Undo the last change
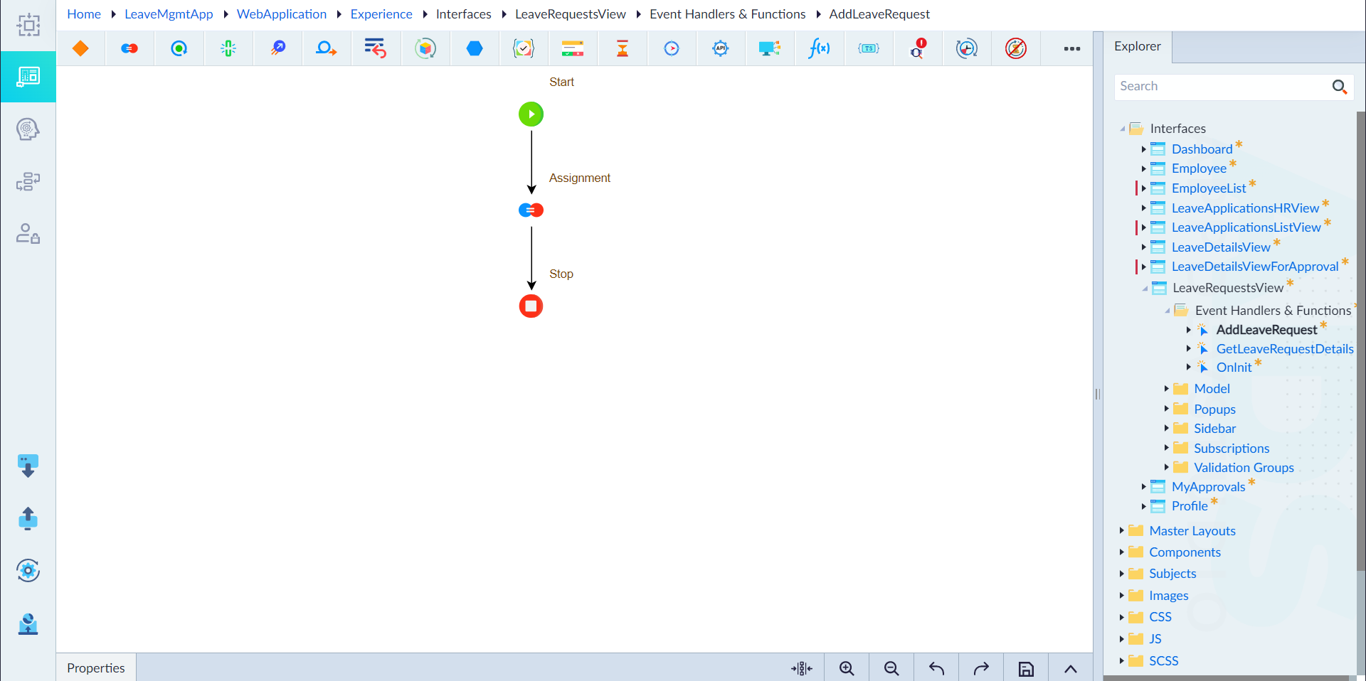This screenshot has height=681, width=1366. point(936,668)
